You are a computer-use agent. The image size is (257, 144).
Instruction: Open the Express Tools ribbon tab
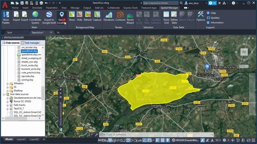pos(131,8)
